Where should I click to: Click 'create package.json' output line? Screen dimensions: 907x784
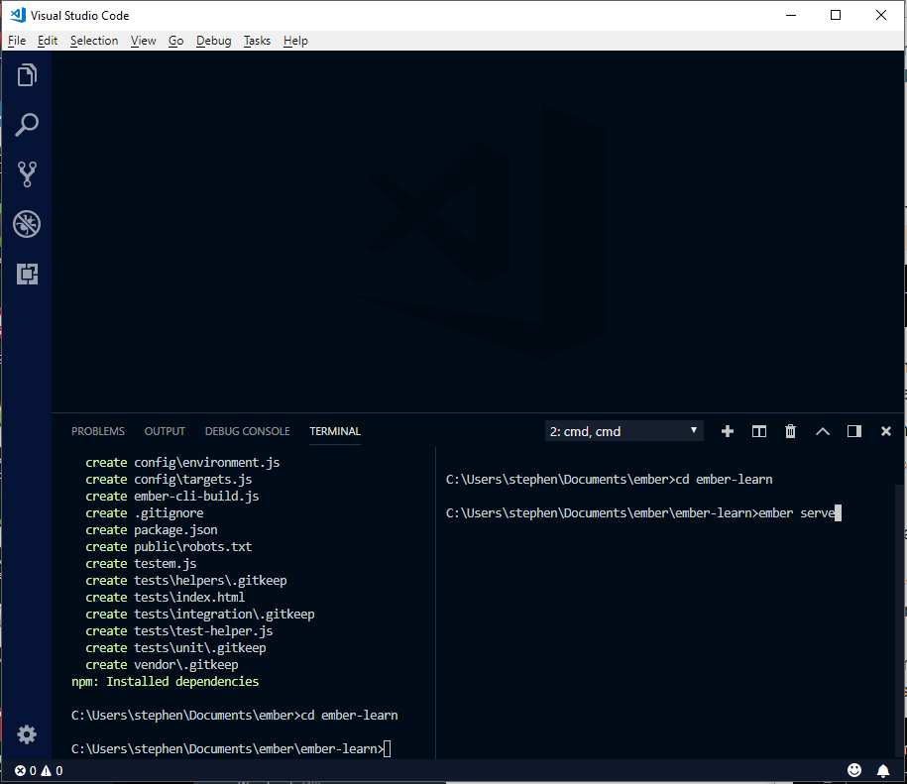click(x=152, y=529)
